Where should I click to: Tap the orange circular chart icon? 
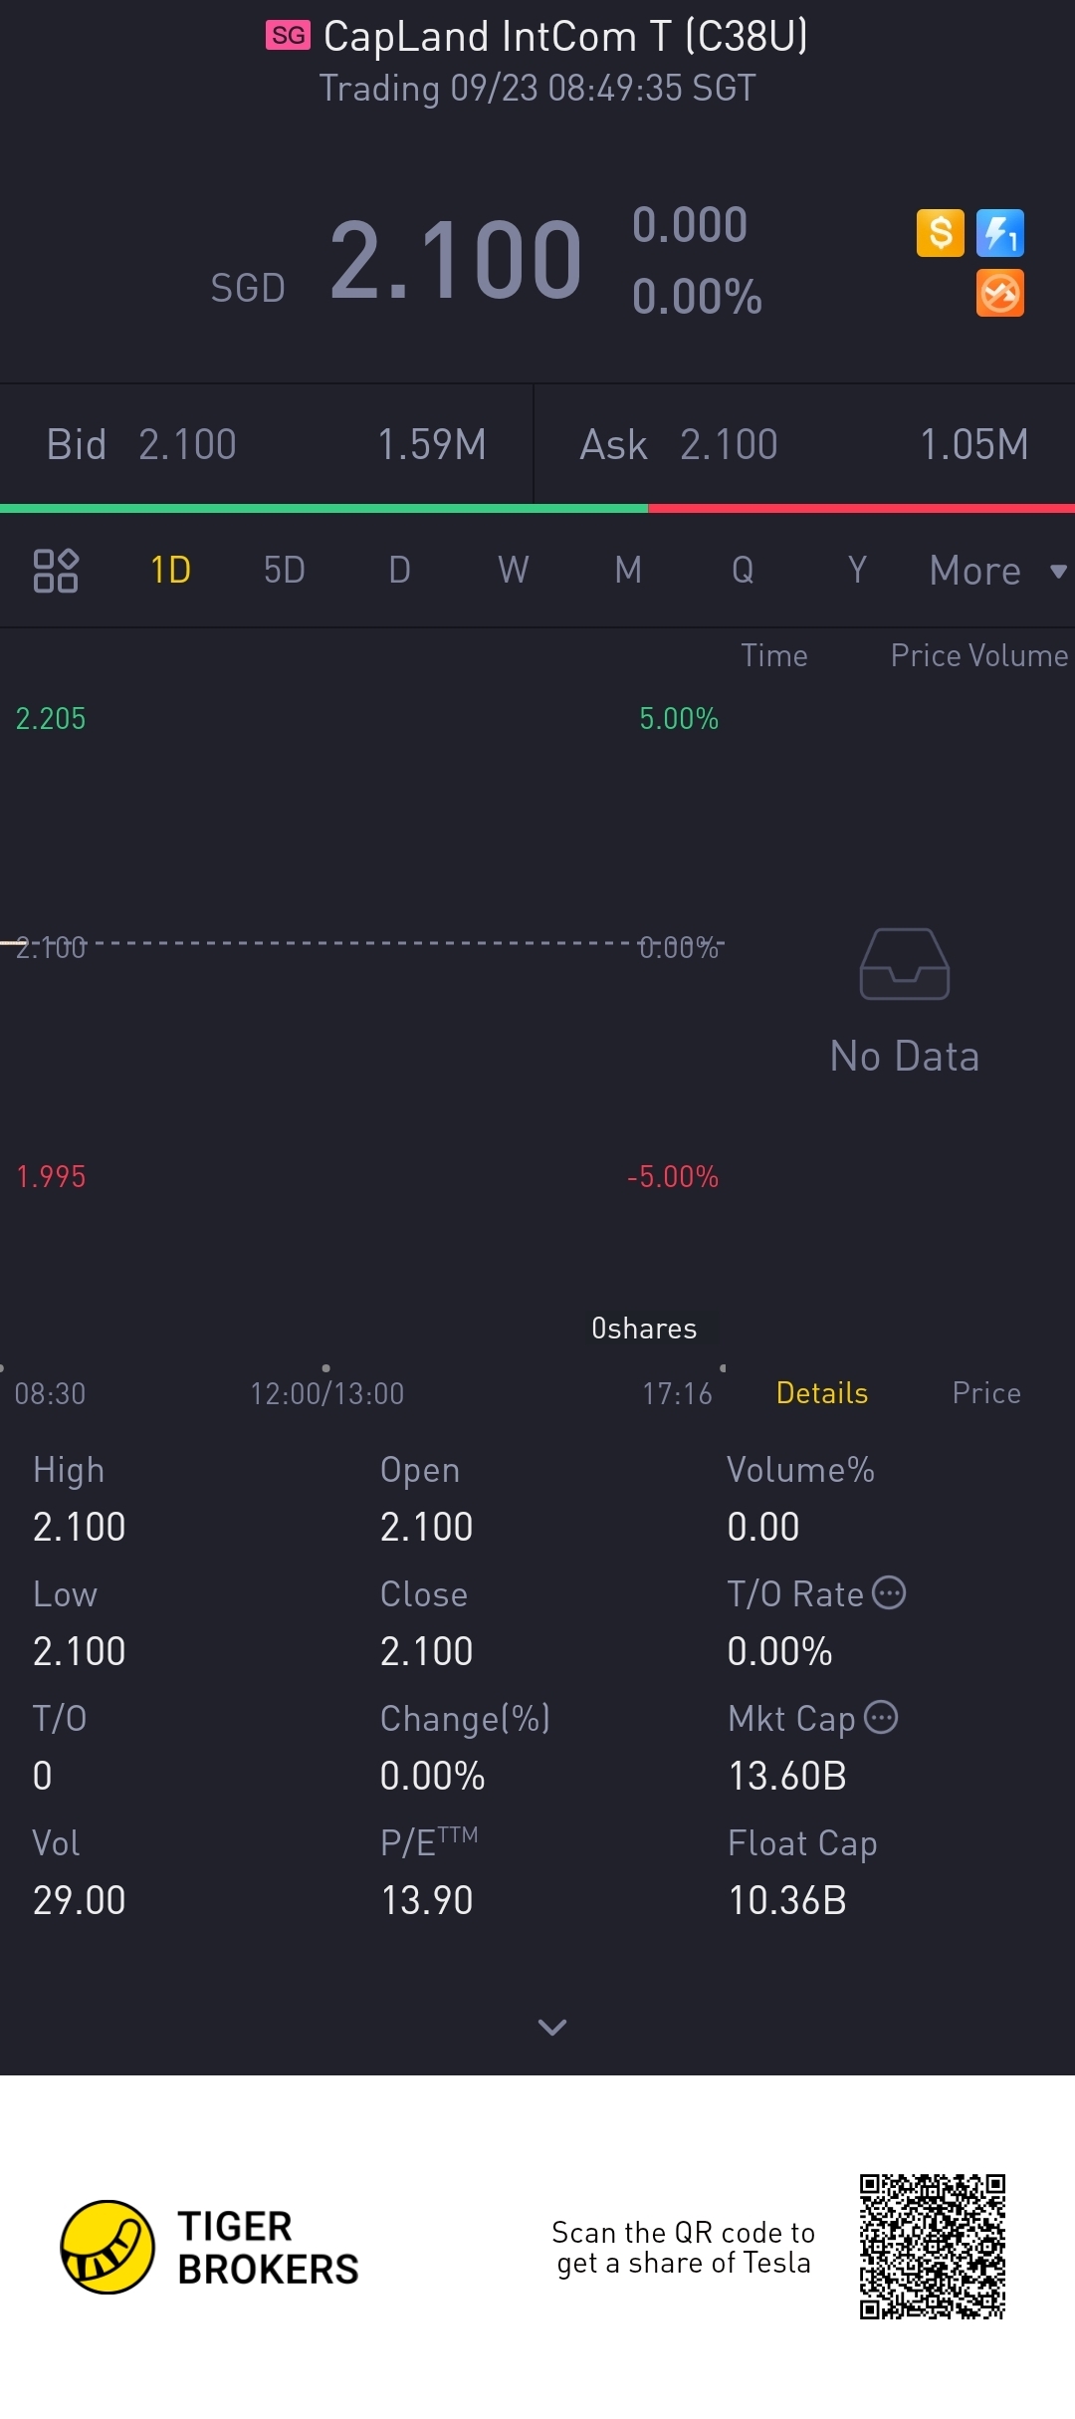pos(999,294)
